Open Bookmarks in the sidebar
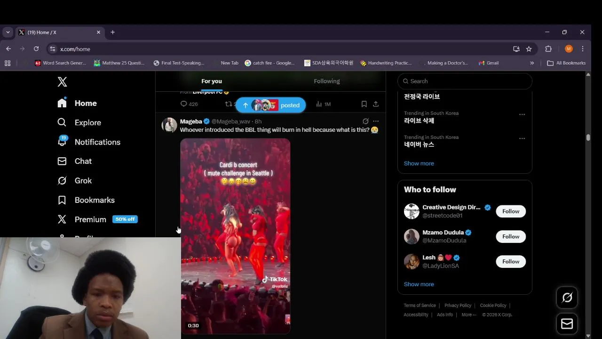This screenshot has width=602, height=339. click(86, 200)
